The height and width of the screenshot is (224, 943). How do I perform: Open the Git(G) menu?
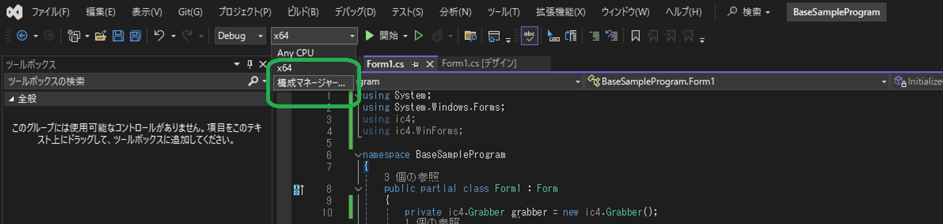click(190, 11)
